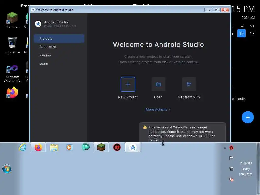260x195 pixels.
Task: Open the Learn tab
Action: tap(59, 63)
